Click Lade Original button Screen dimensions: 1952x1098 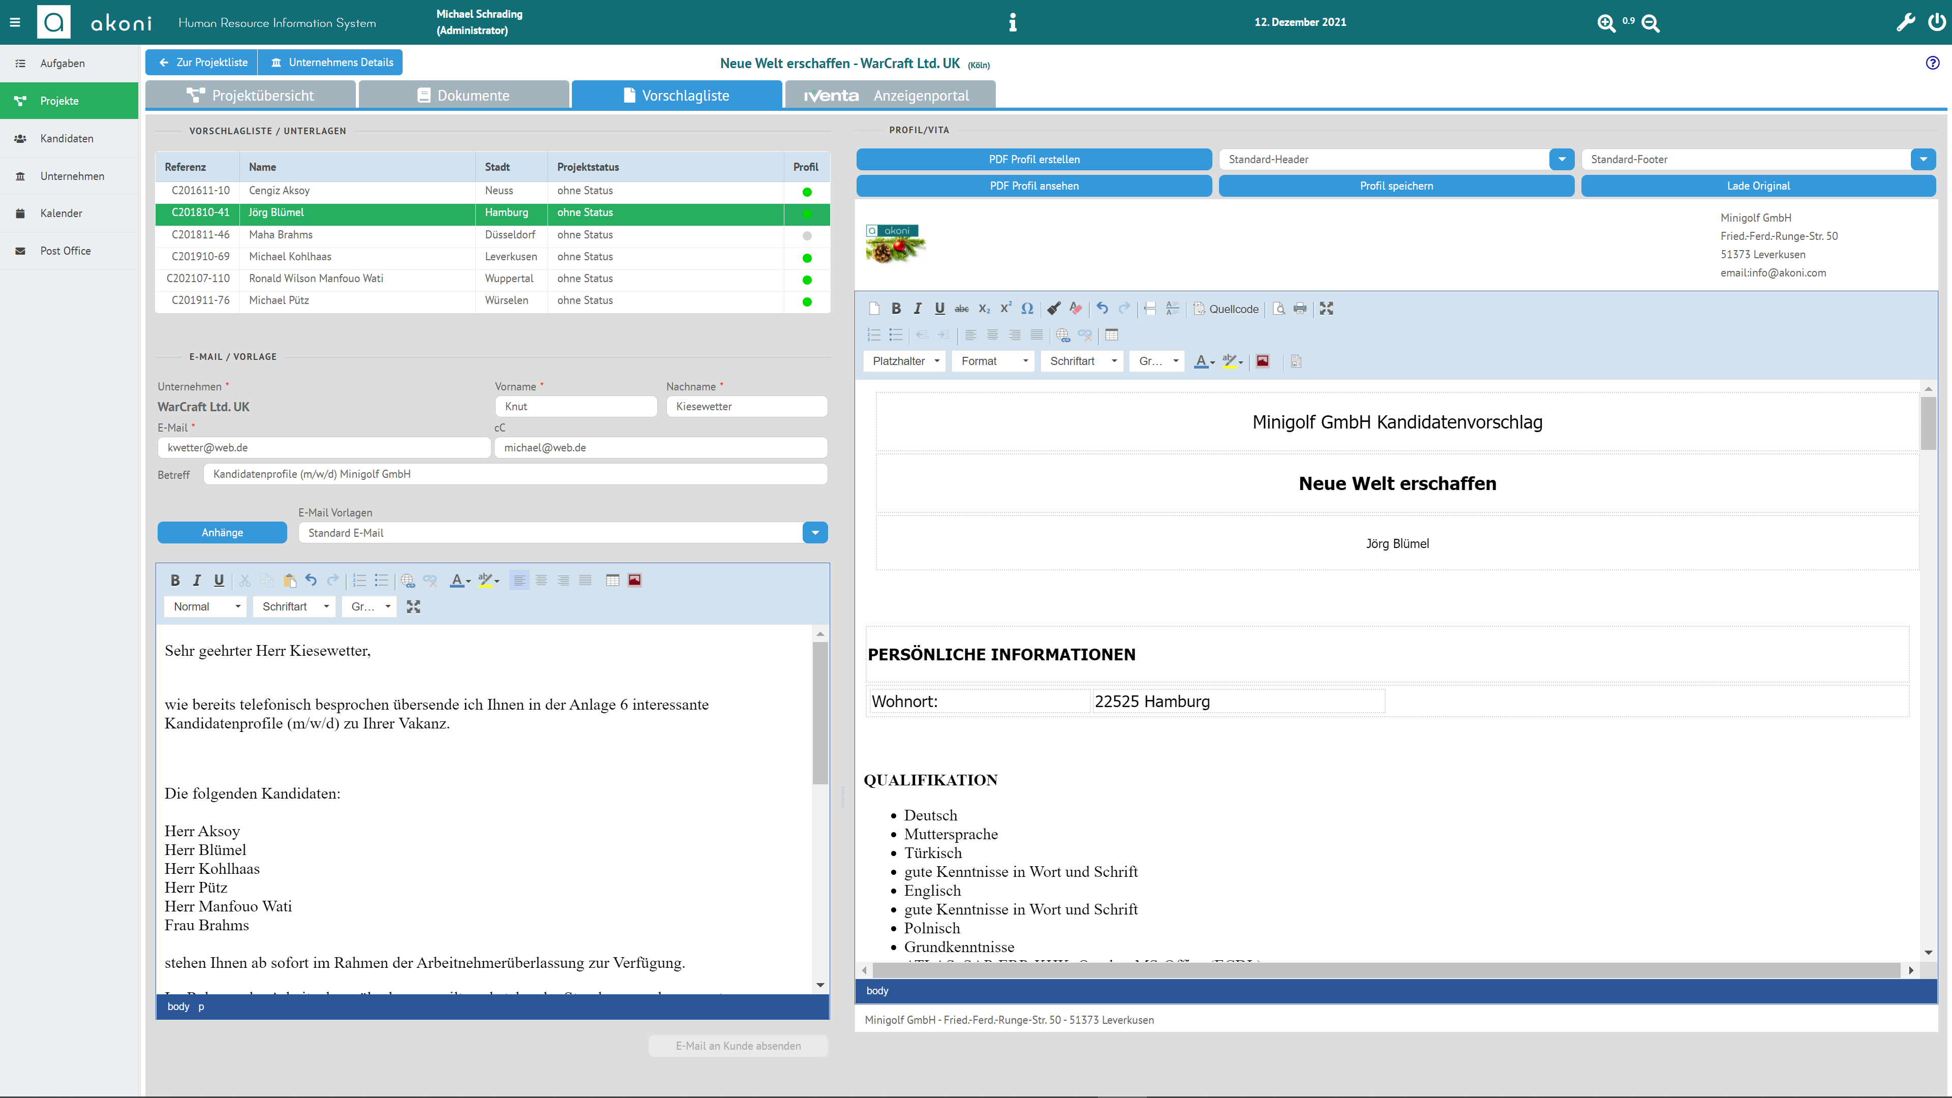1758,186
